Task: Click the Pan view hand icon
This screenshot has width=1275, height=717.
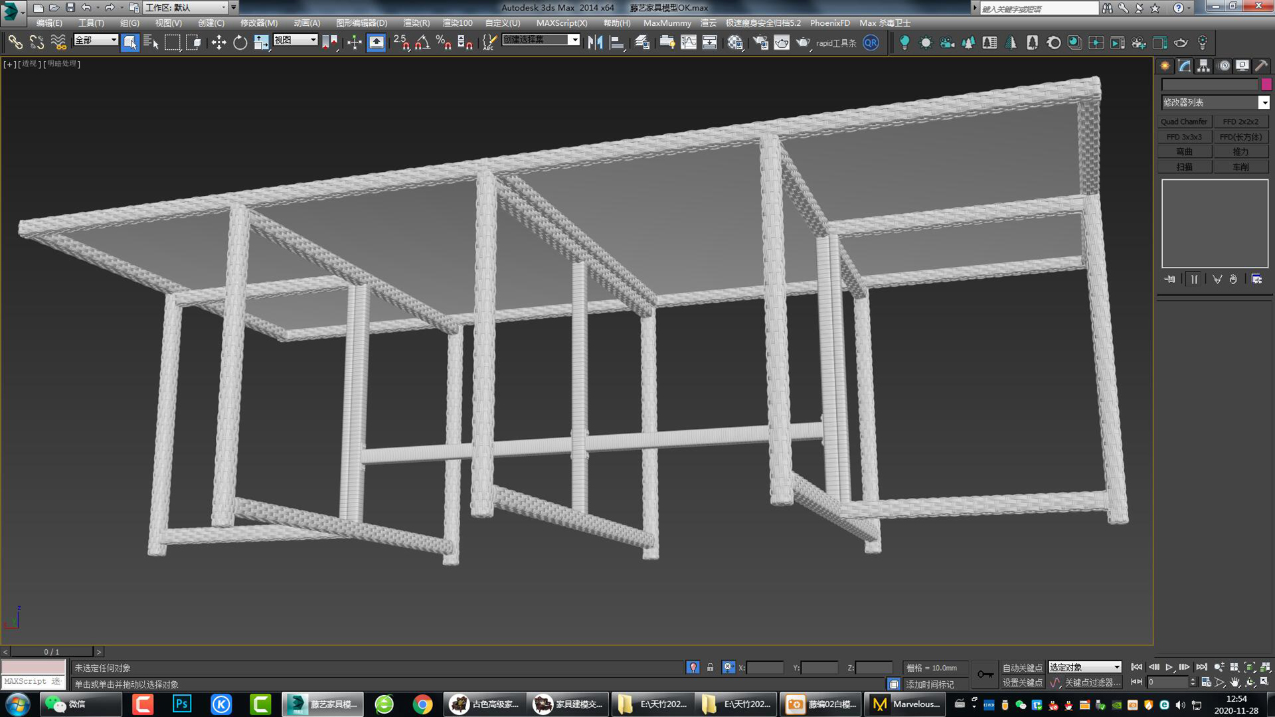Action: click(x=1234, y=682)
